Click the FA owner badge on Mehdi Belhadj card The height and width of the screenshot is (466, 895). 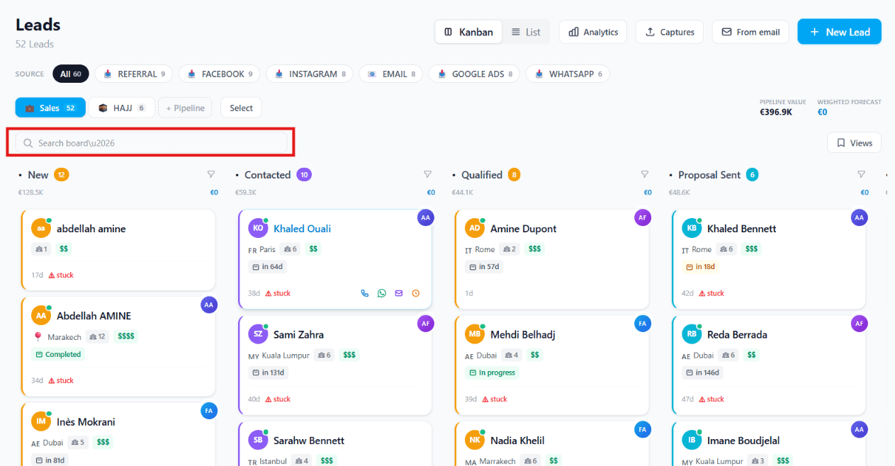(642, 324)
